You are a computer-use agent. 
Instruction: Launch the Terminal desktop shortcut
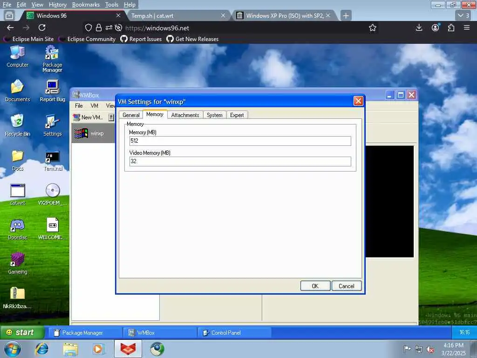(x=53, y=160)
